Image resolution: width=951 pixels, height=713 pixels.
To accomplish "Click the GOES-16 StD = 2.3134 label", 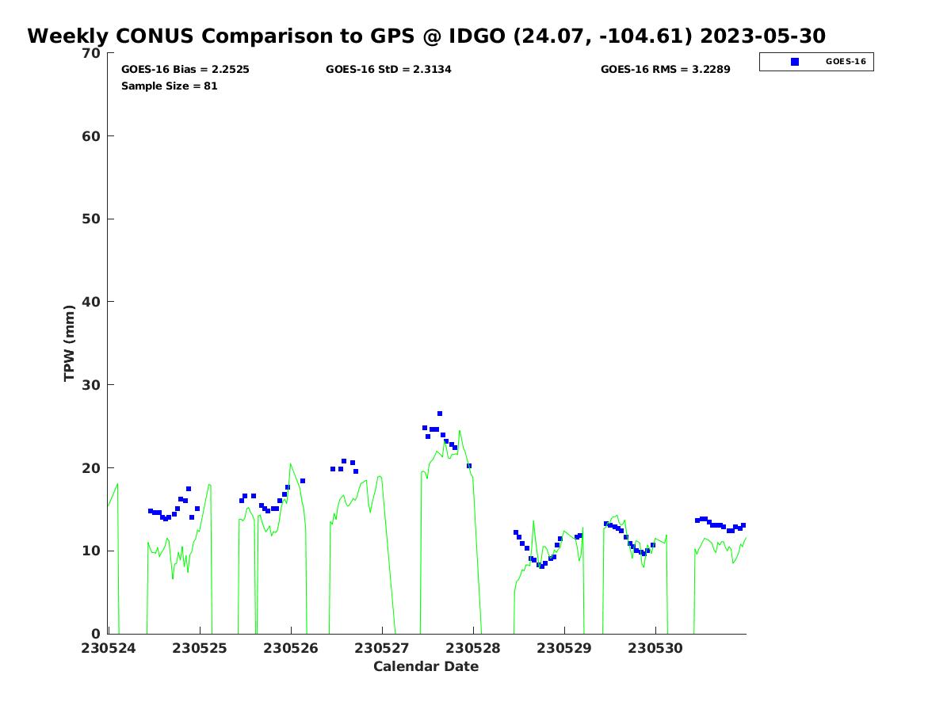I will tap(388, 70).
